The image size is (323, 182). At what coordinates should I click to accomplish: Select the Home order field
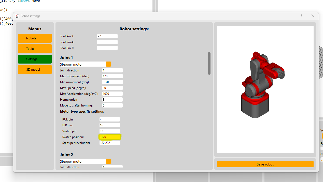(112, 99)
